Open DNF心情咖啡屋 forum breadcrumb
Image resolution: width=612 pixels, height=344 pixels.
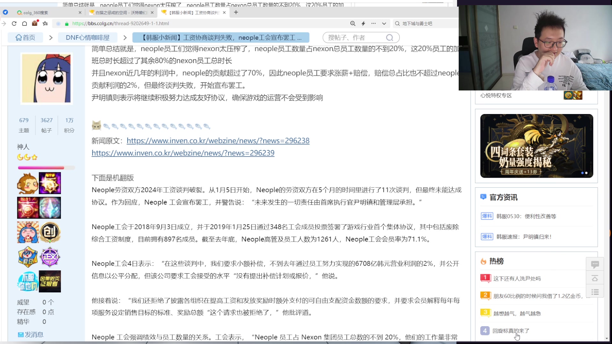coord(88,38)
